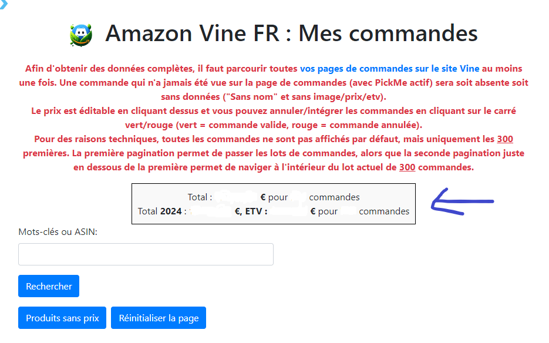Click the underlined 300 before final 'commandes'

coord(407,167)
